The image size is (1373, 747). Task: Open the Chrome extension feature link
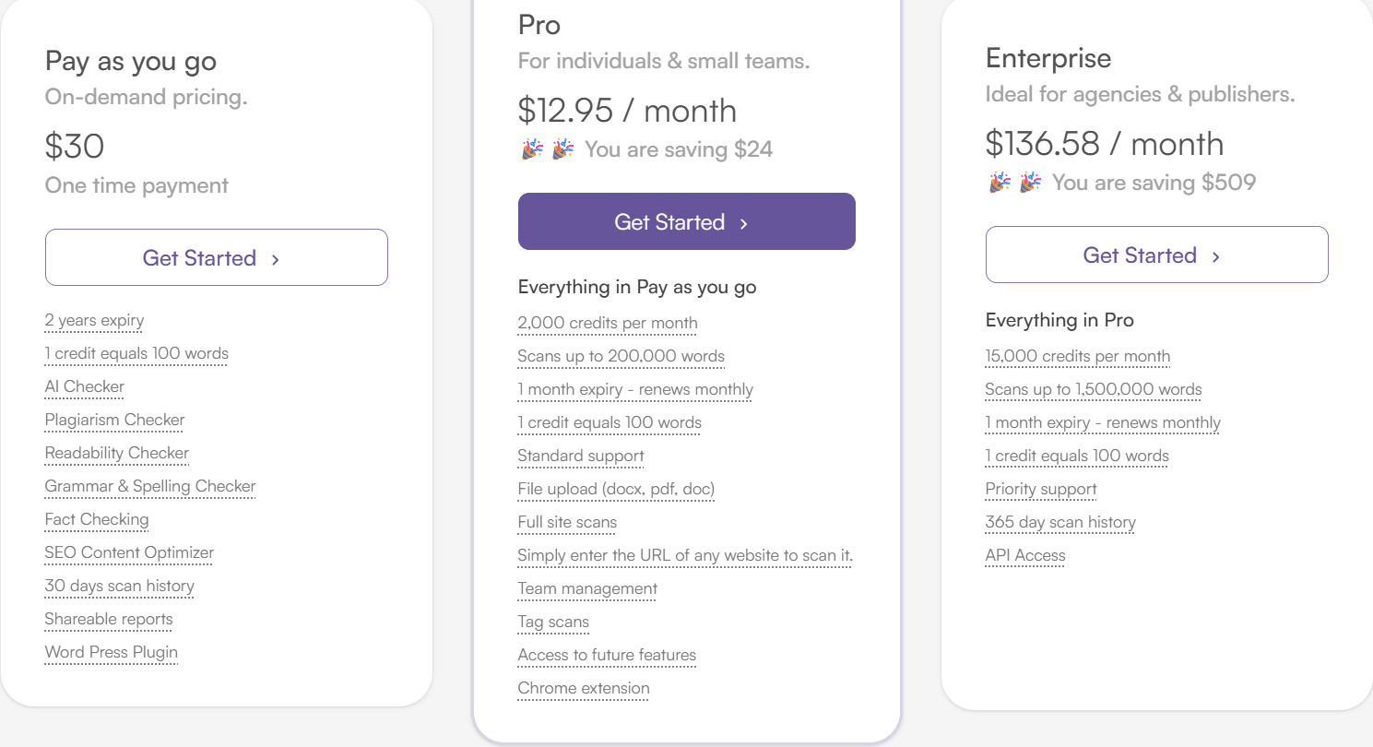[x=584, y=688]
